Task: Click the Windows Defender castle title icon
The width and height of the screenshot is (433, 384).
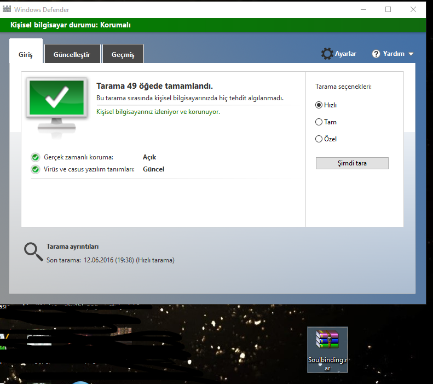Action: click(7, 9)
